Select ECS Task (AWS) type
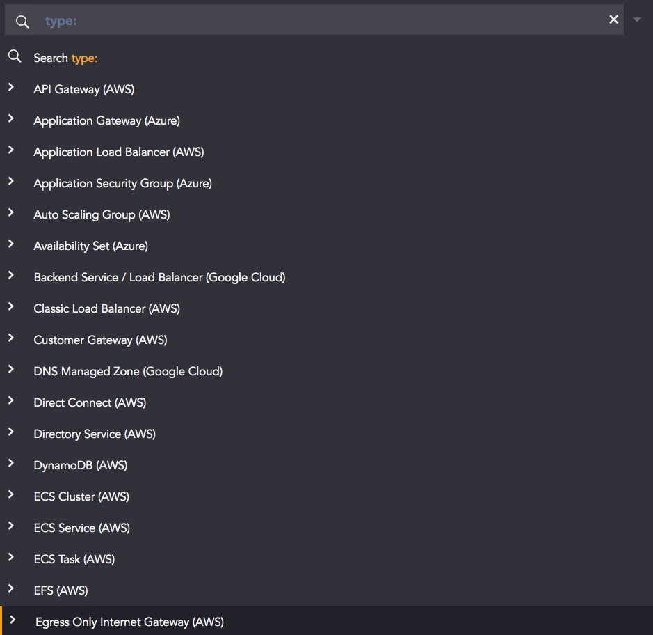Screen dimensions: 653x635 tap(74, 559)
